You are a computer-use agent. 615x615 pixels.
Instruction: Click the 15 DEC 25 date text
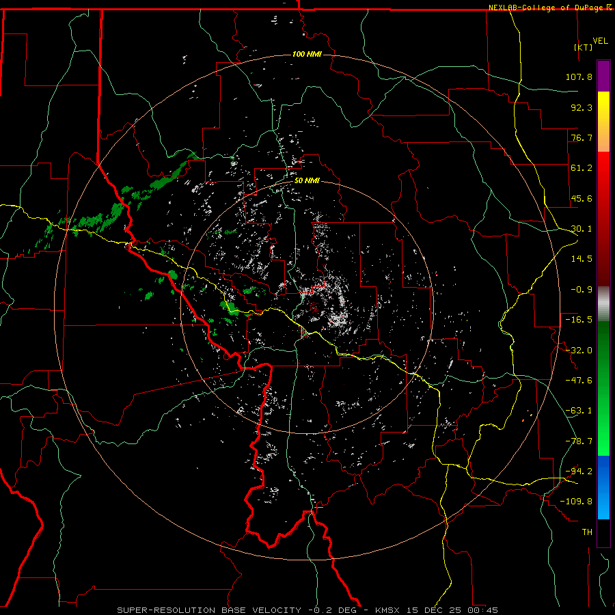[435, 610]
